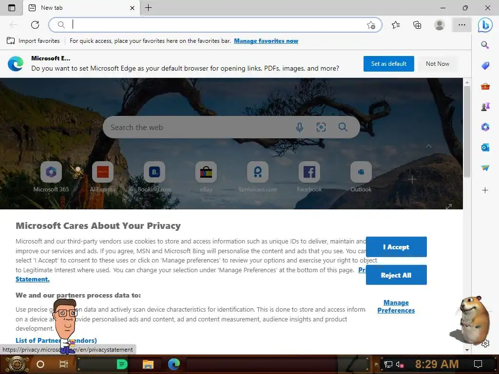The width and height of the screenshot is (499, 374).
Task: Open Manage Preferences link
Action: pyautogui.click(x=396, y=307)
